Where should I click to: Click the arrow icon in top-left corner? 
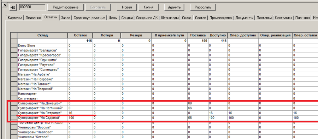5,5
